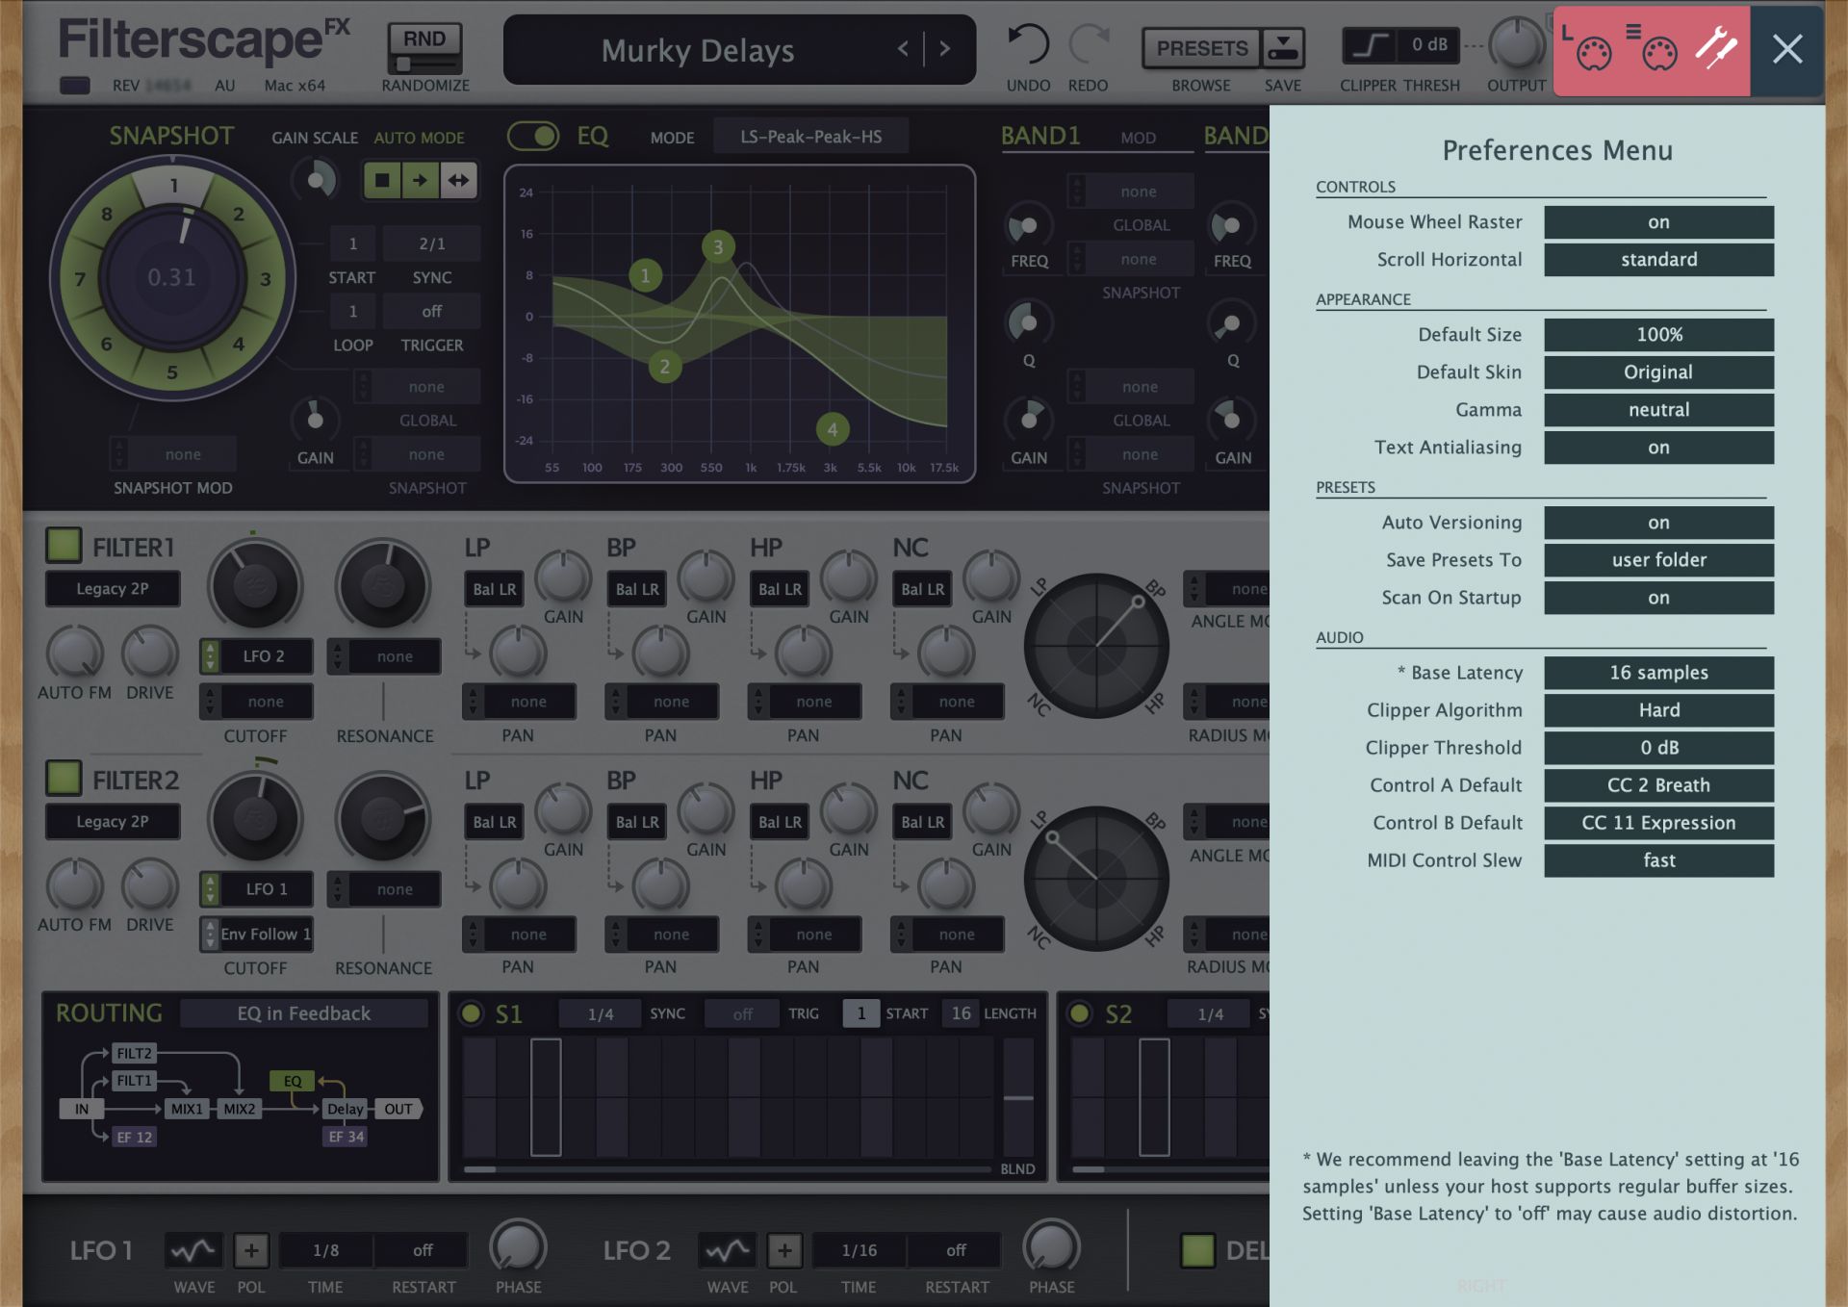Click the 0 dB clipper threshold field
Viewport: 1848px width, 1307px height.
coord(1429,44)
